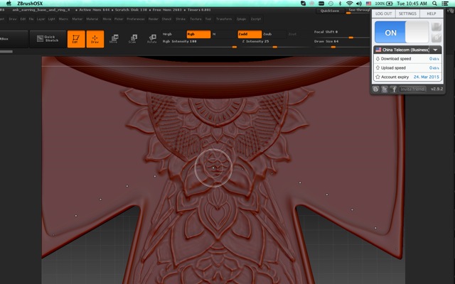Open Spotlight search magnifier
The height and width of the screenshot is (284, 455).
[x=434, y=4]
